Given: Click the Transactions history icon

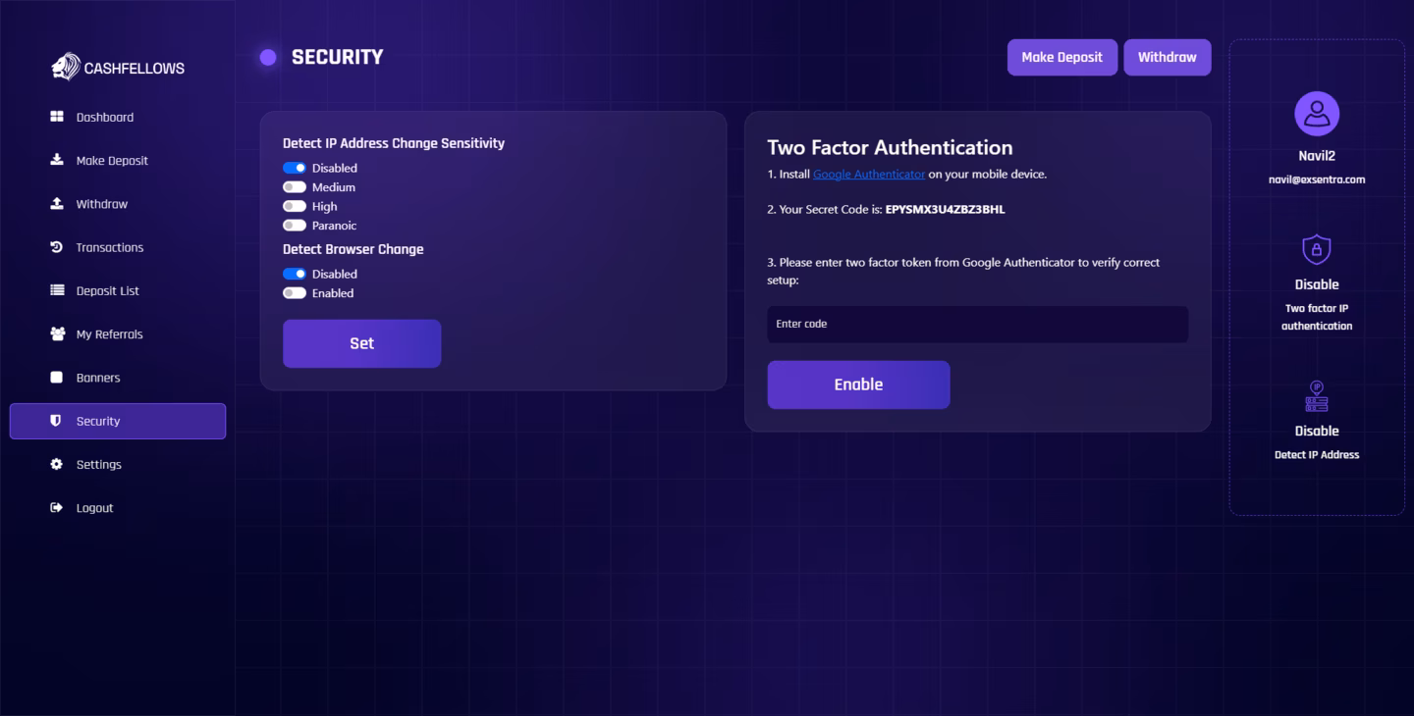Looking at the screenshot, I should point(57,247).
